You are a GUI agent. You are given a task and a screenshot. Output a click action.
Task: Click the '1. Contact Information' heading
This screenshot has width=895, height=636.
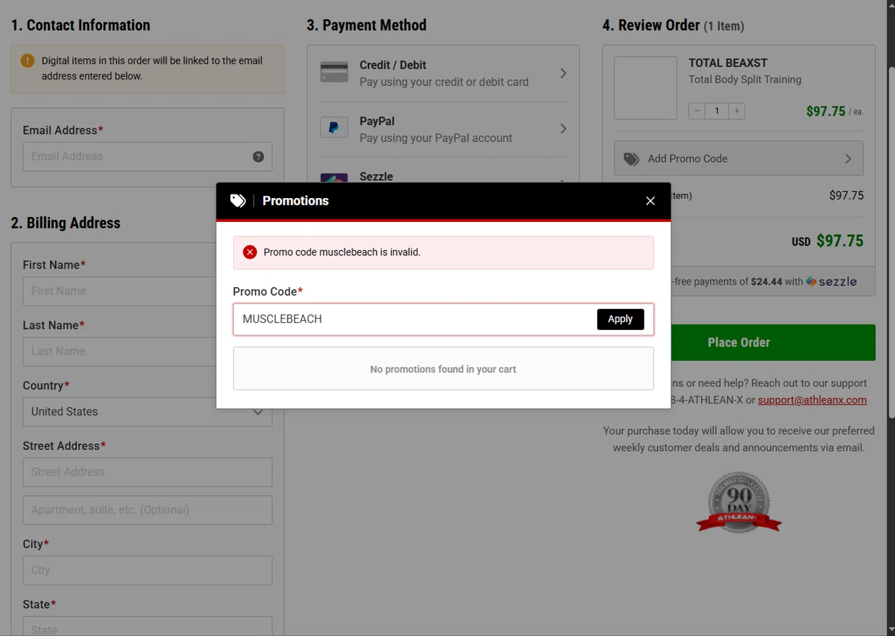[81, 25]
